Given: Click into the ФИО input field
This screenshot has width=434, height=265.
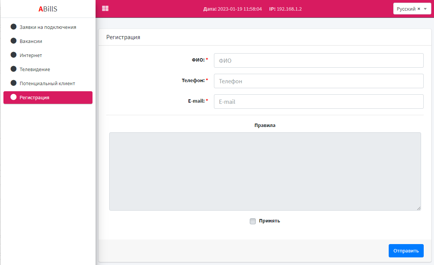Looking at the screenshot, I should click(318, 60).
